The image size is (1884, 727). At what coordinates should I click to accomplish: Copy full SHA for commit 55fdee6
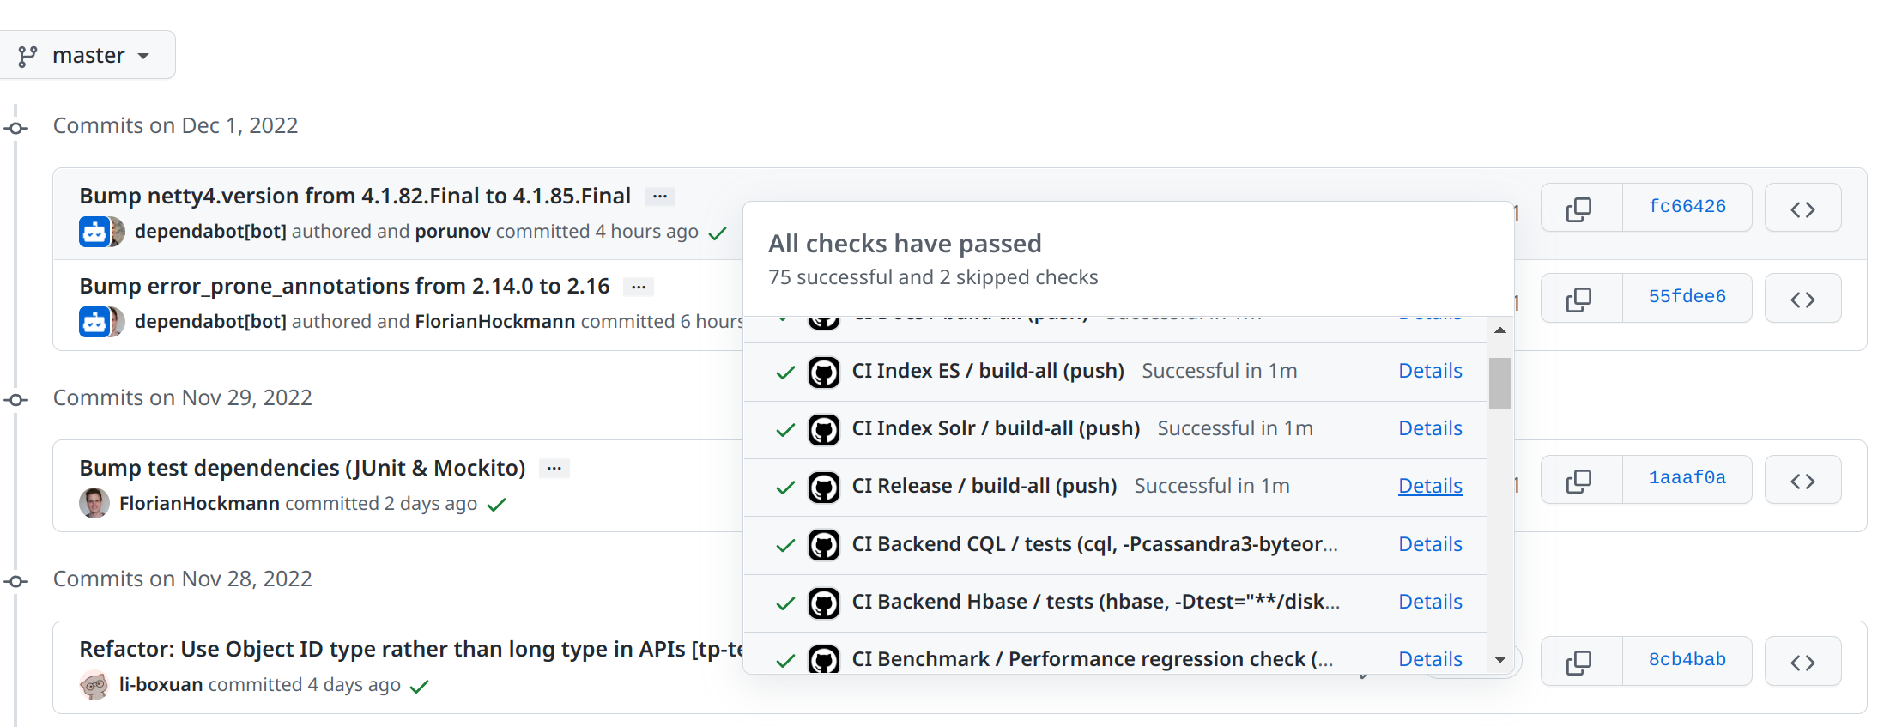(1580, 299)
